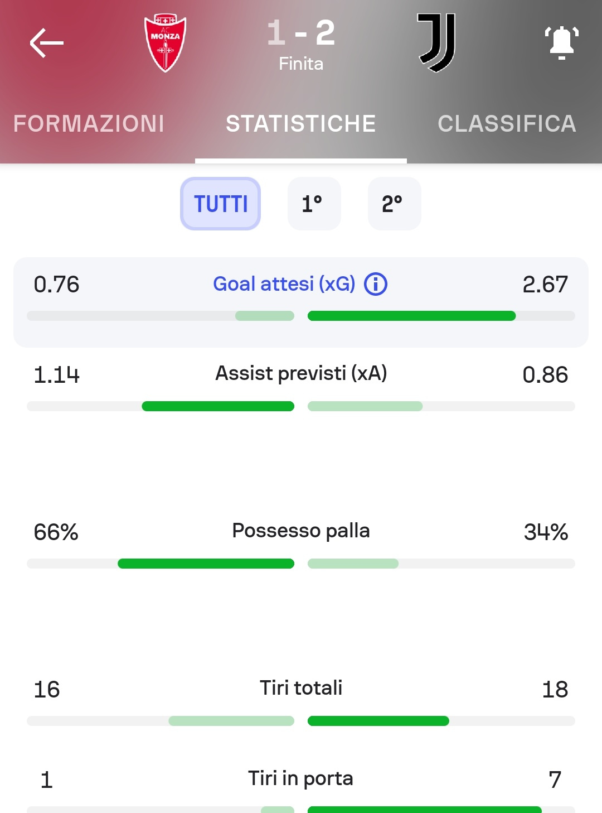Select the TUTTI period filter
Image resolution: width=602 pixels, height=813 pixels.
pos(221,204)
